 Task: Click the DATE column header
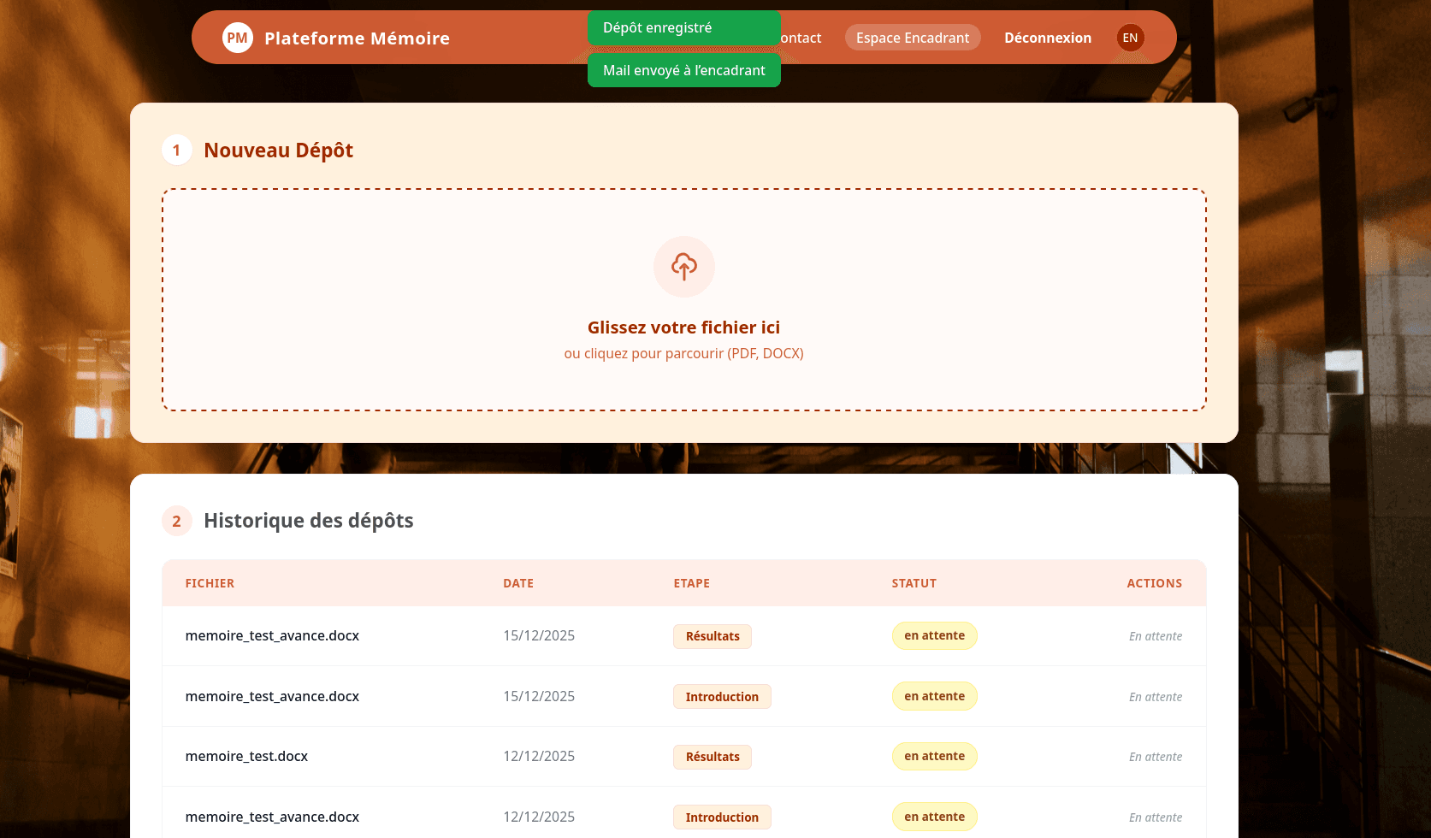(x=518, y=583)
